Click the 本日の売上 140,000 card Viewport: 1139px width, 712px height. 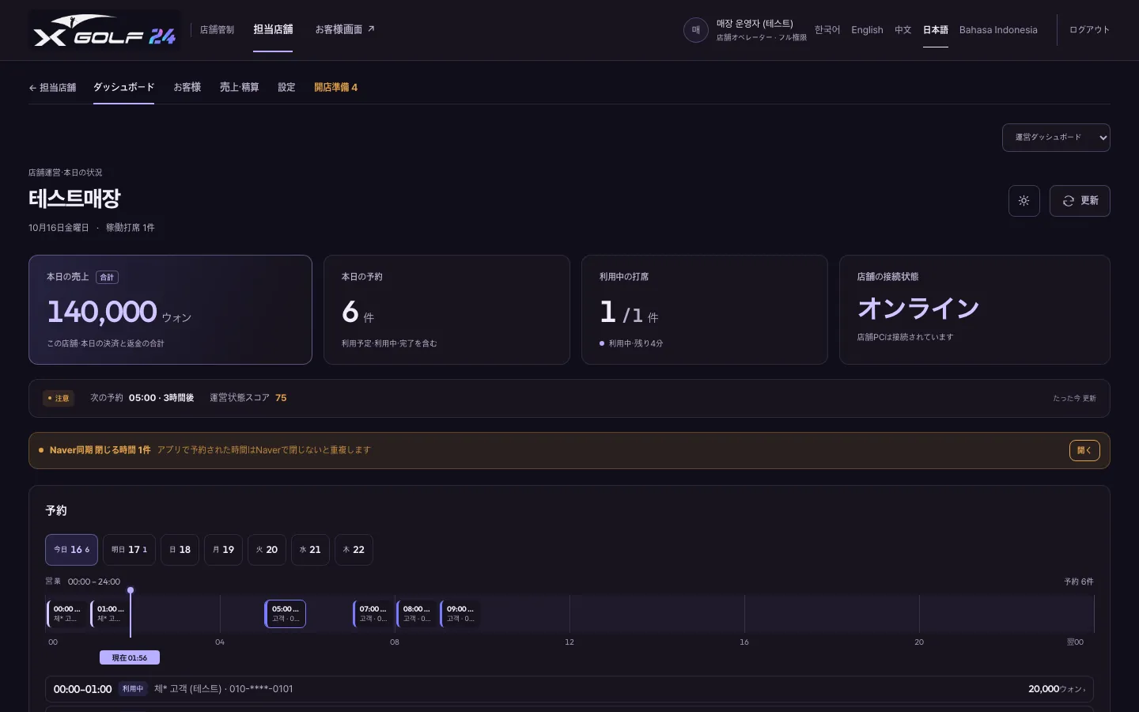(170, 309)
